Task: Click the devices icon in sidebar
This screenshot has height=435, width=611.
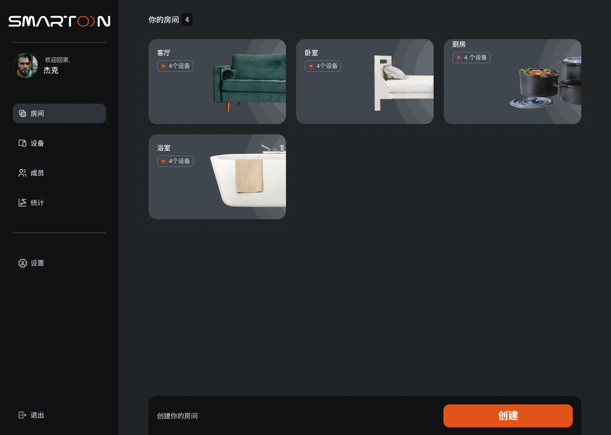Action: [x=22, y=143]
